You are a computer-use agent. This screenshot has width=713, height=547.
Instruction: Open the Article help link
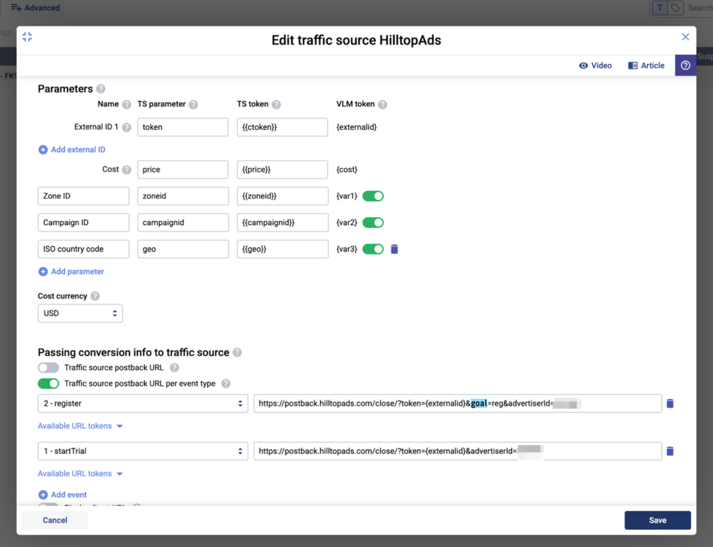click(x=646, y=65)
